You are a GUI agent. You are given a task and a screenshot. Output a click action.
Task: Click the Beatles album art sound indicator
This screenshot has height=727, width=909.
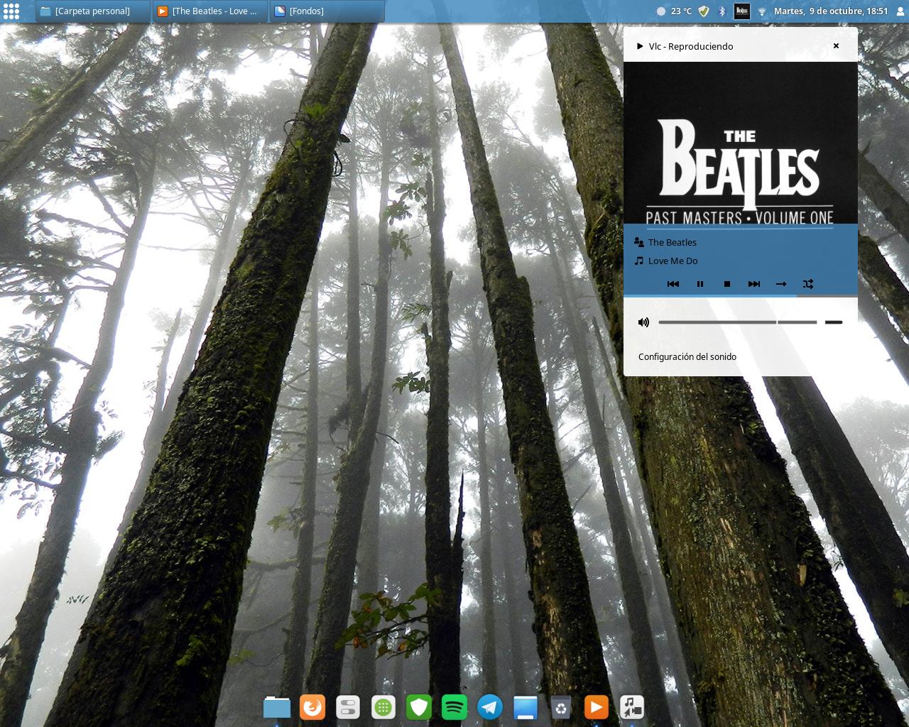point(742,11)
